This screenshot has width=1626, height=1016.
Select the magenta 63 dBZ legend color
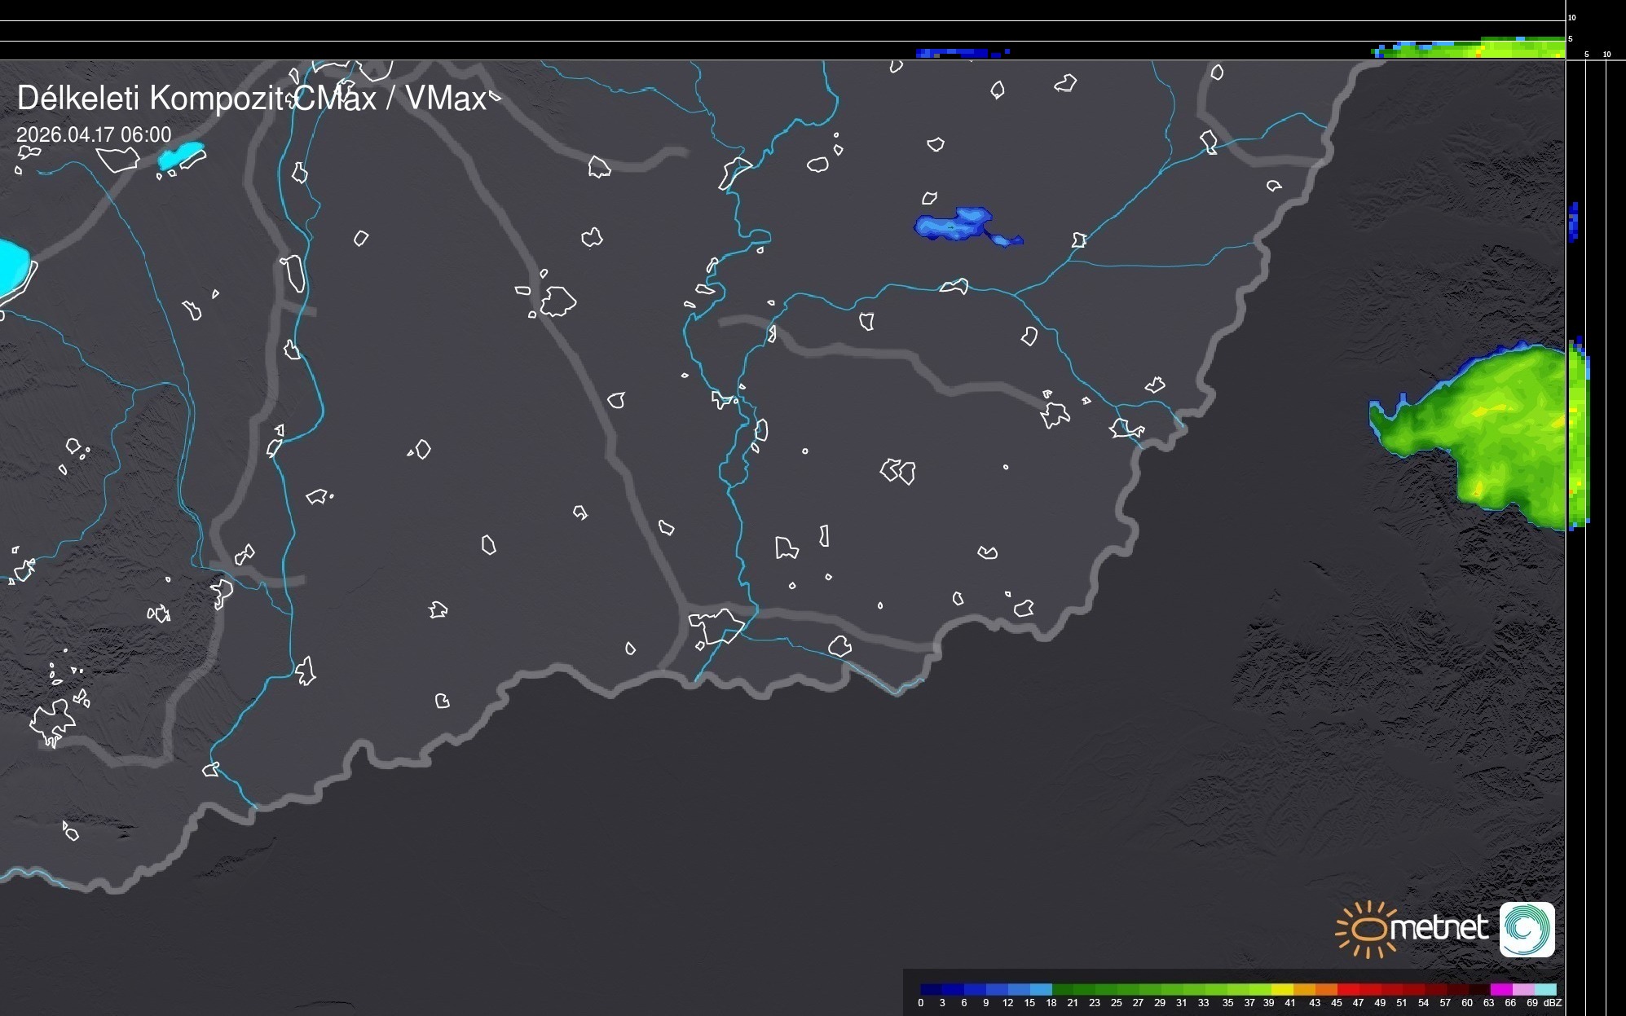[1500, 989]
